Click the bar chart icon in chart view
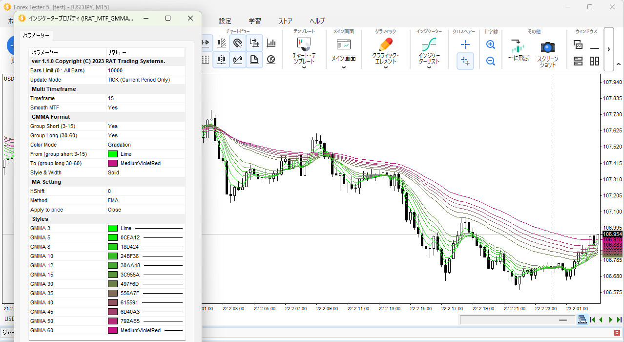 click(271, 43)
